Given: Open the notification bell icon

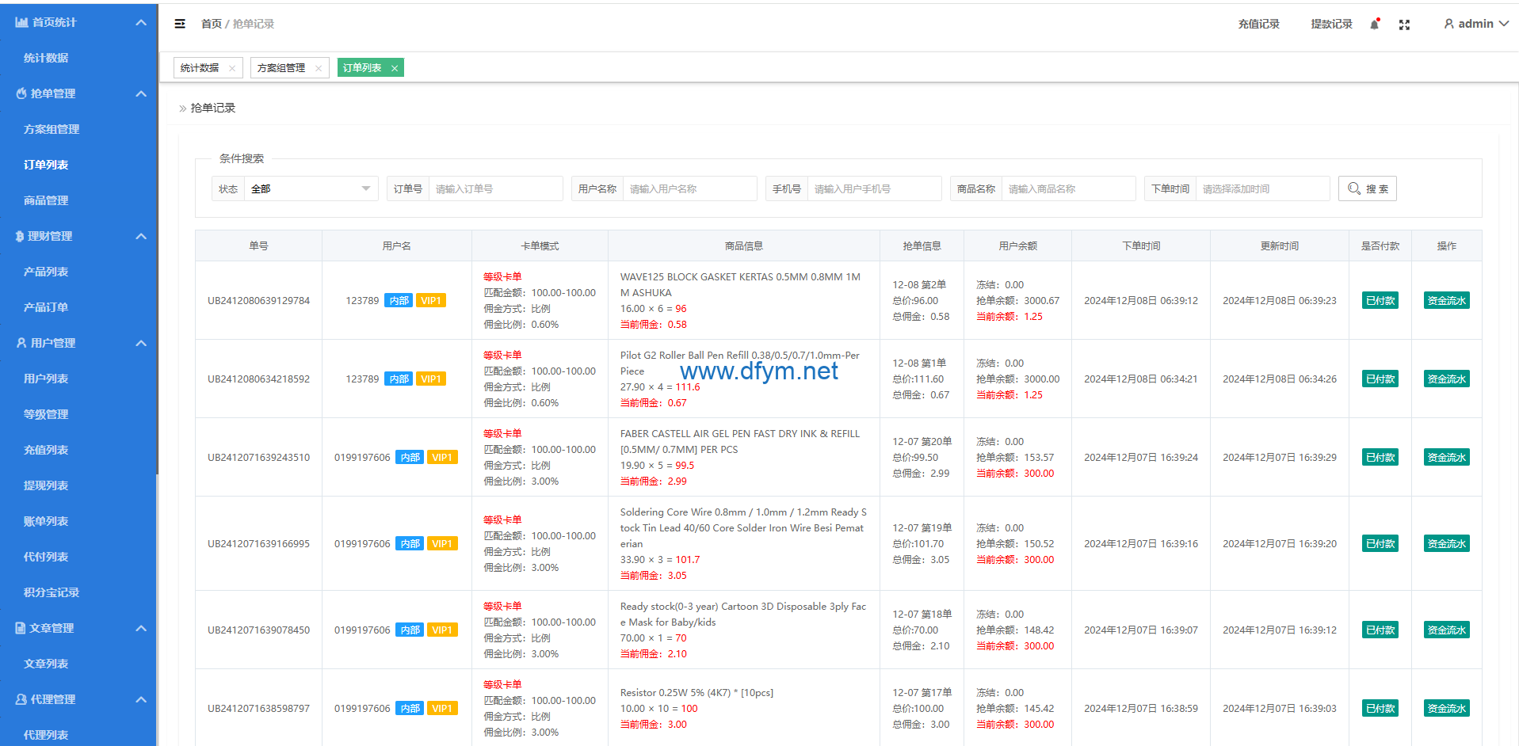Looking at the screenshot, I should point(1375,25).
